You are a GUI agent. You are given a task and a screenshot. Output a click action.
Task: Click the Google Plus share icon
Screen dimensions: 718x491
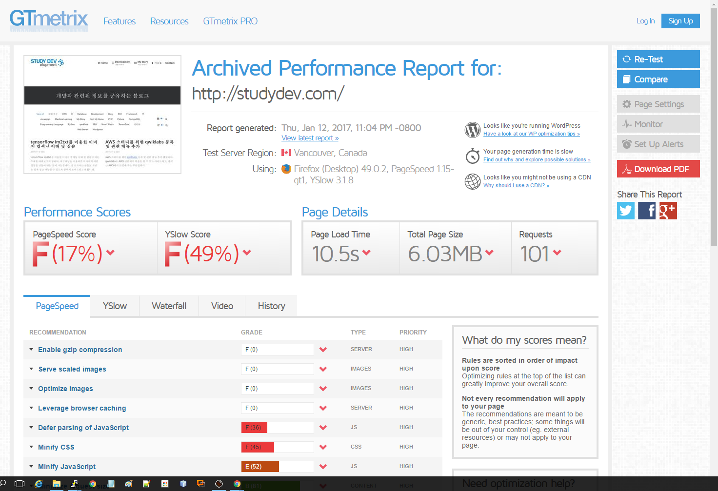(x=668, y=211)
